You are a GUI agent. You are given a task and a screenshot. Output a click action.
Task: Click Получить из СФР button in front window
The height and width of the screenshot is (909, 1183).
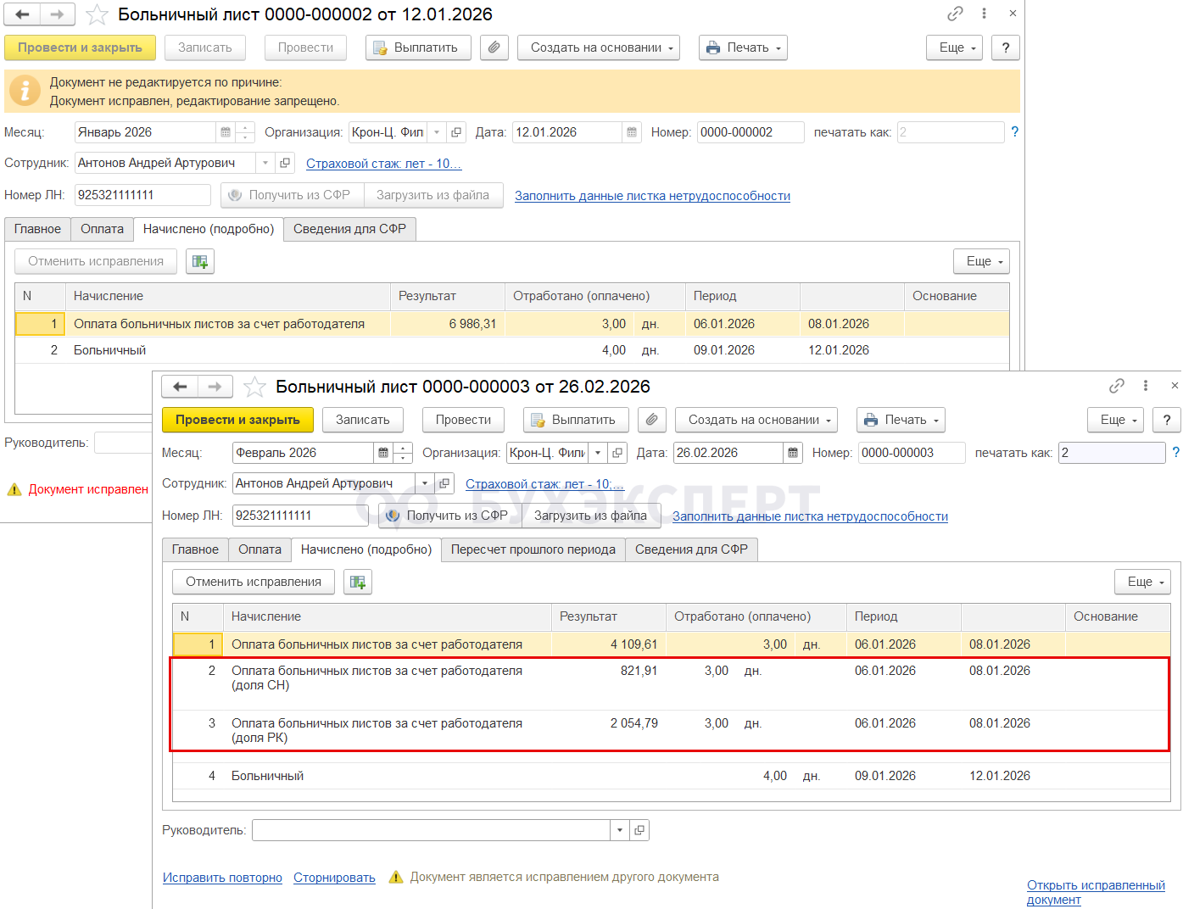click(x=449, y=516)
